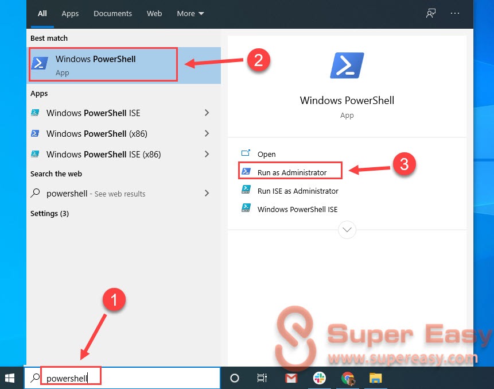
Task: Switch to the Documents tab
Action: (x=112, y=14)
